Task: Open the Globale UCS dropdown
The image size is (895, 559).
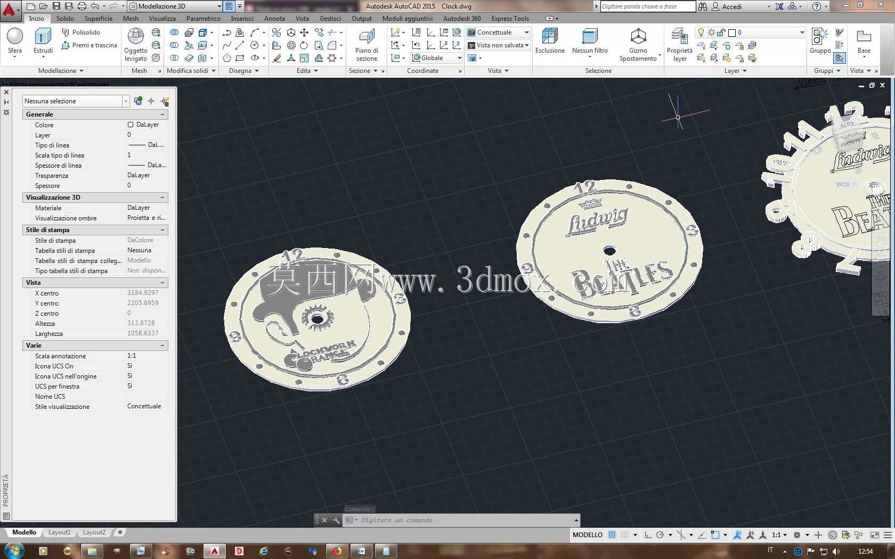Action: (x=436, y=58)
